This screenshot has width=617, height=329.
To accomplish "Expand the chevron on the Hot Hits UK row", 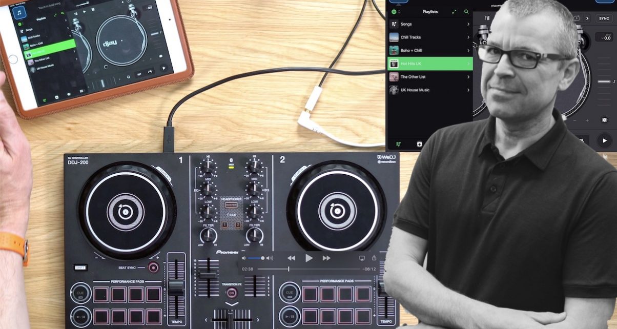I will coord(468,64).
